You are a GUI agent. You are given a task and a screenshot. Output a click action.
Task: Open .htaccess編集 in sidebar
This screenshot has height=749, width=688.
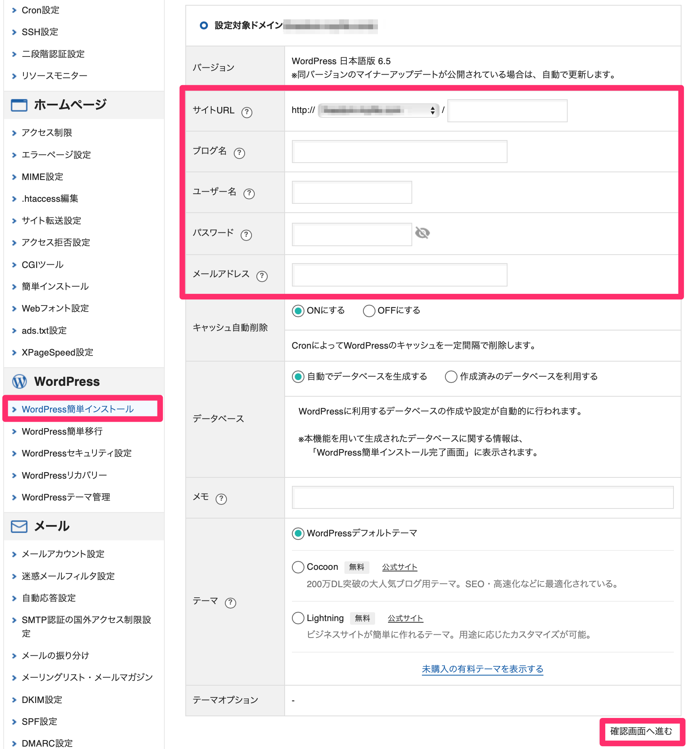(x=50, y=199)
